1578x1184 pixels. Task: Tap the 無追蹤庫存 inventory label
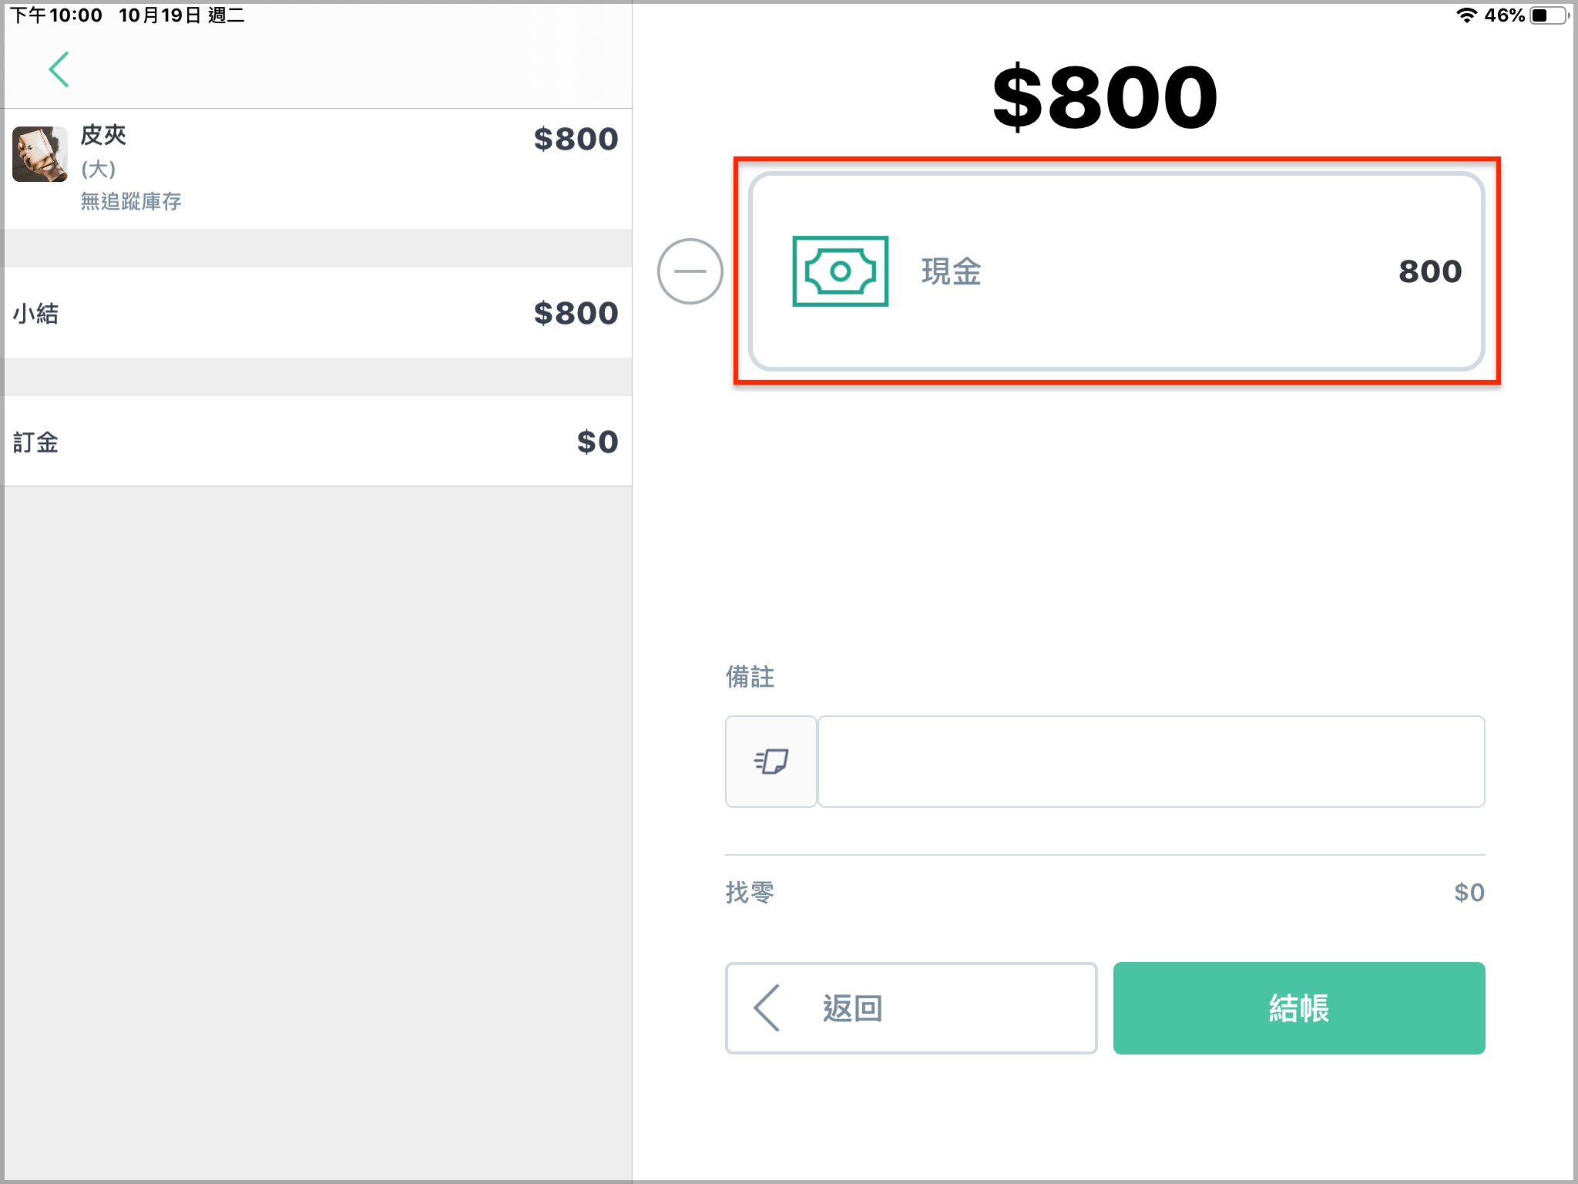tap(131, 201)
